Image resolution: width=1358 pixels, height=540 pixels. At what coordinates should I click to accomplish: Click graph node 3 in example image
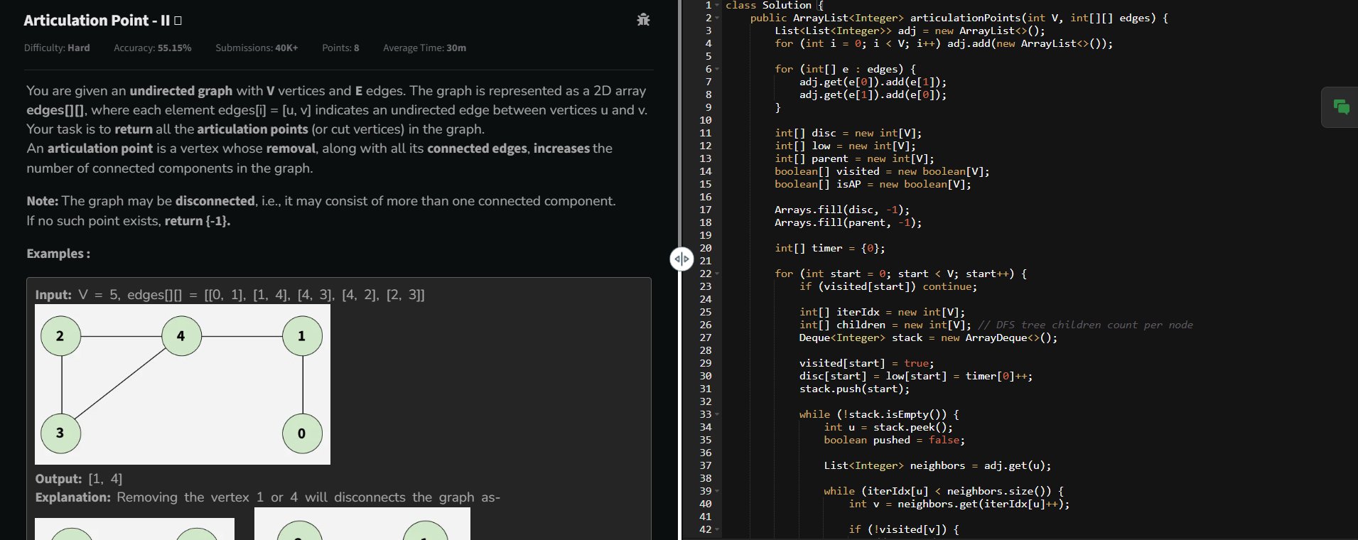tap(60, 433)
